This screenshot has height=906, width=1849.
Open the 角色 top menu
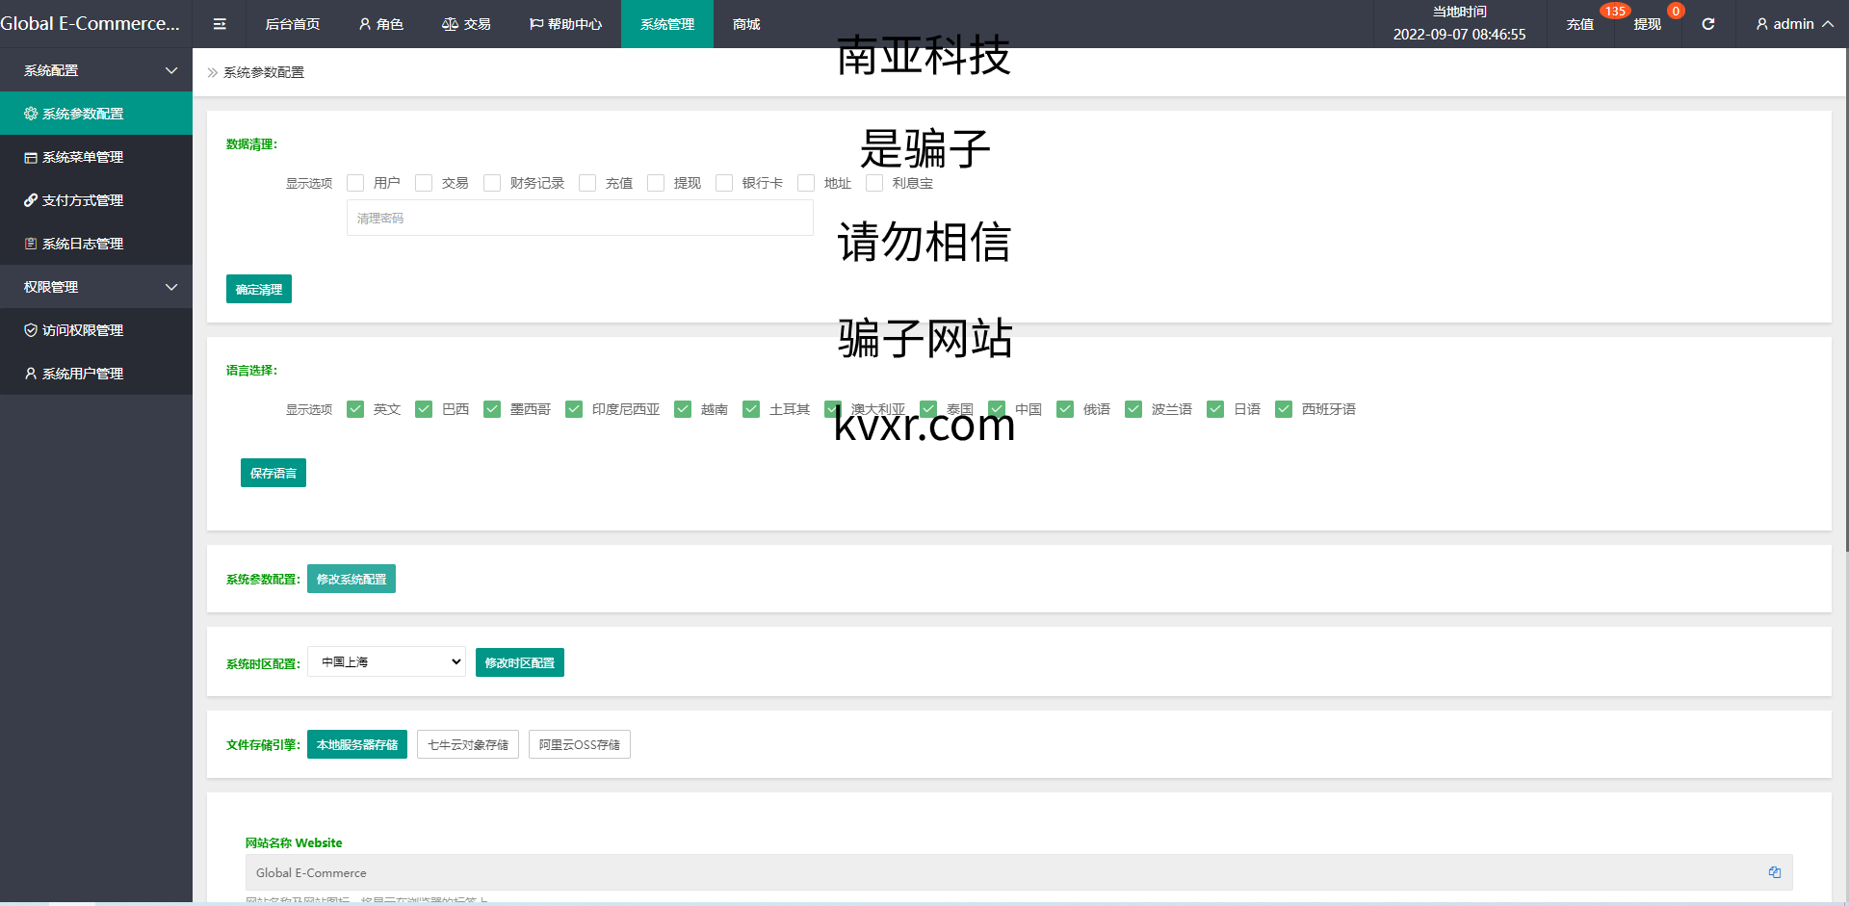click(x=381, y=24)
